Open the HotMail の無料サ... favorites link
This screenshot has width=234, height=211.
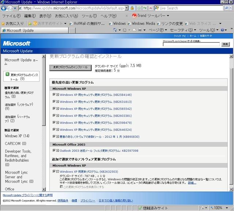87,23
